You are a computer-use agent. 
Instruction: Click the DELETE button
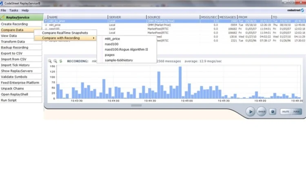pyautogui.click(x=286, y=111)
